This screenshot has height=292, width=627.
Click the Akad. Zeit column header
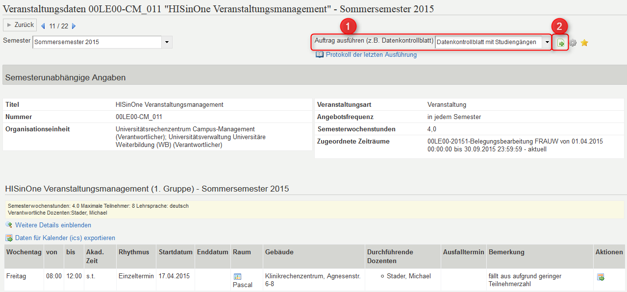[x=100, y=257]
